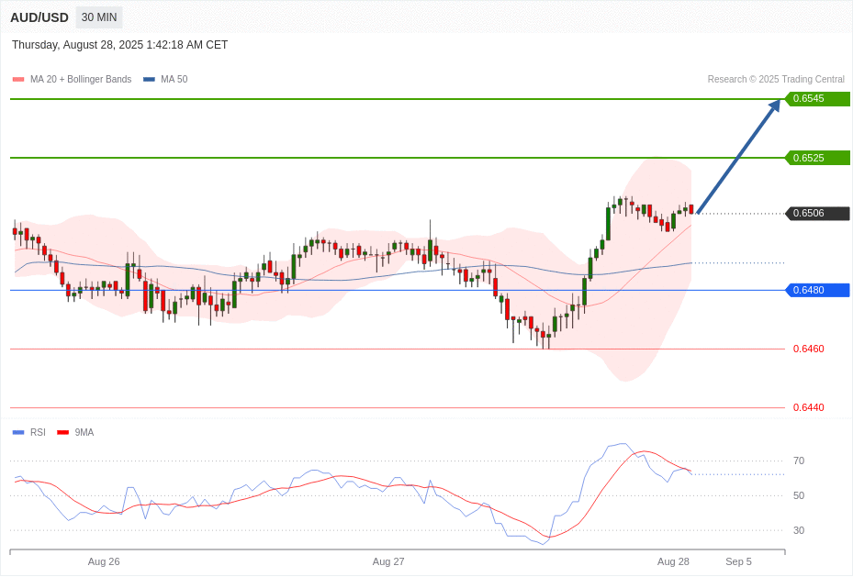Click the MA 50 legend label
Viewport: 853px width, 577px height.
point(174,79)
